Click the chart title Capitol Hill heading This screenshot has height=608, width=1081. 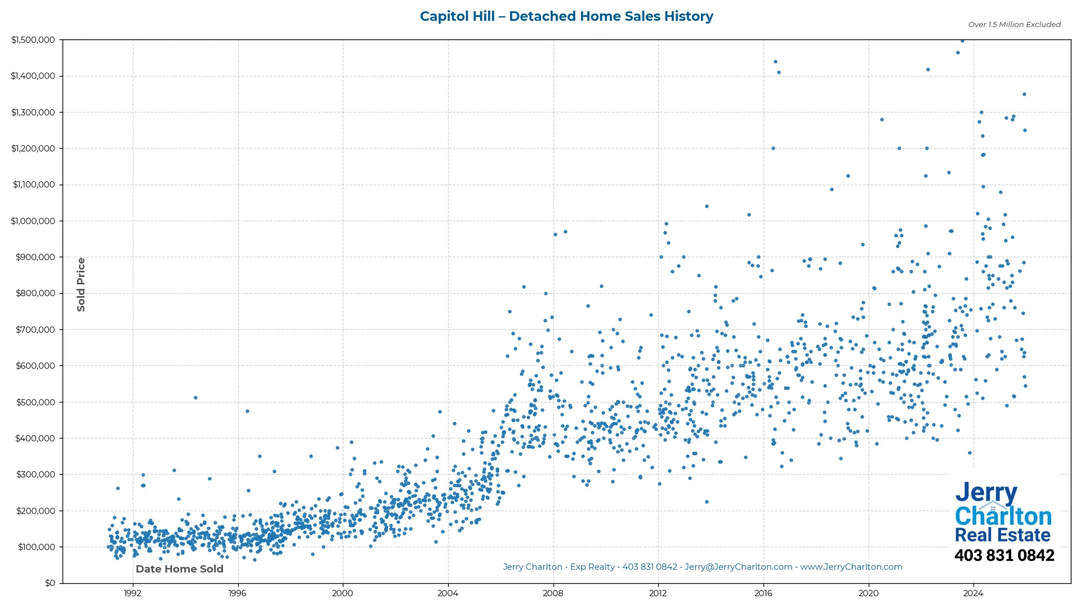(x=566, y=16)
